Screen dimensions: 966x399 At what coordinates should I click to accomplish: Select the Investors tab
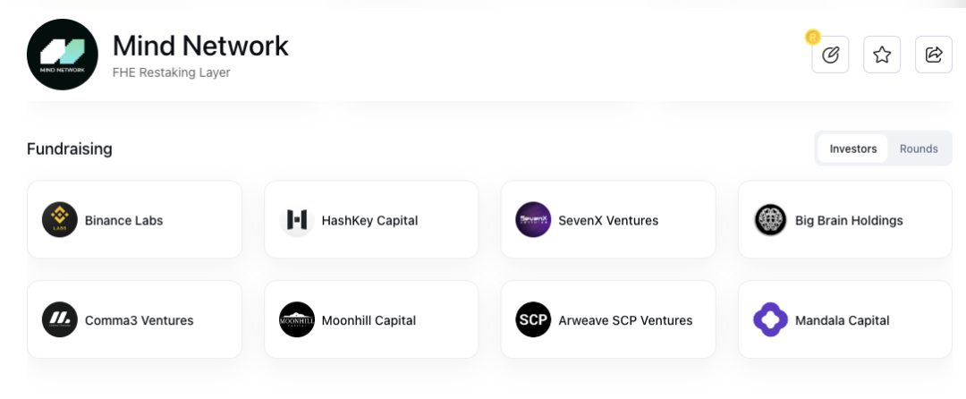(x=853, y=149)
